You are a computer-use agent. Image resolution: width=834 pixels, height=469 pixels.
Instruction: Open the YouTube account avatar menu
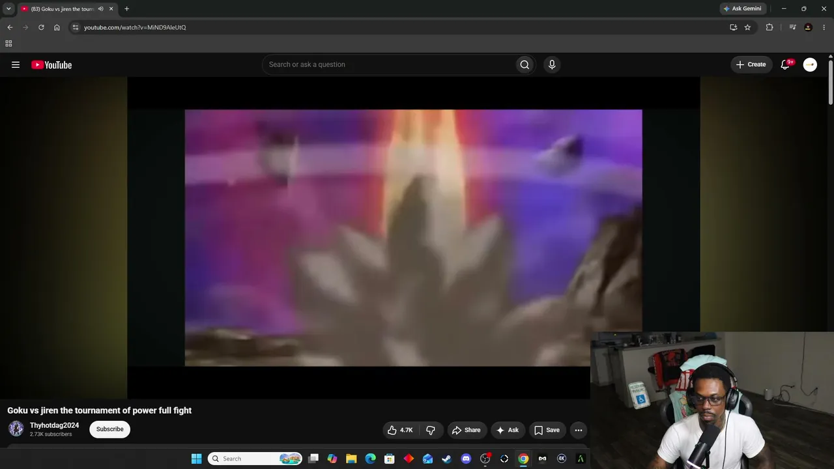[810, 64]
